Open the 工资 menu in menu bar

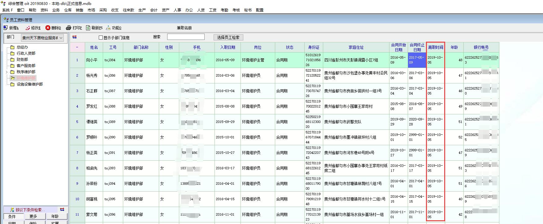(x=212, y=10)
